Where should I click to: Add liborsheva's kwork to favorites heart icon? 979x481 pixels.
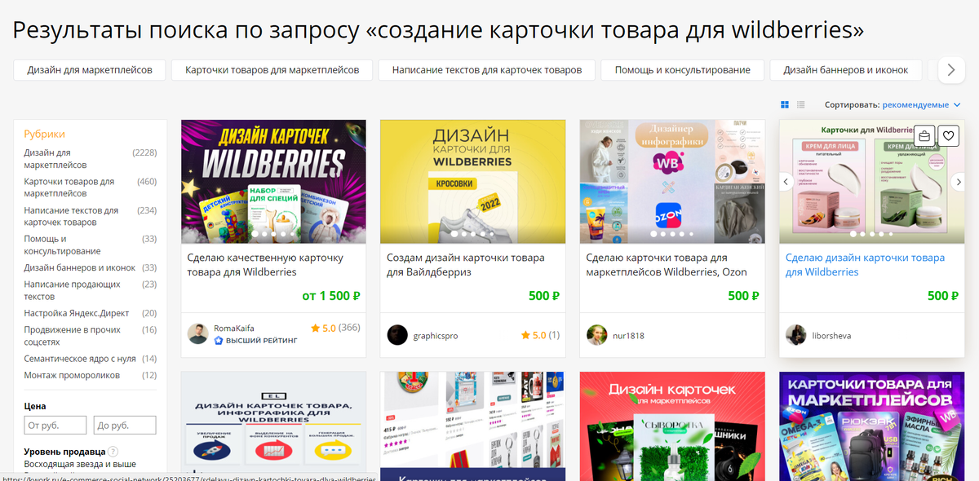948,135
